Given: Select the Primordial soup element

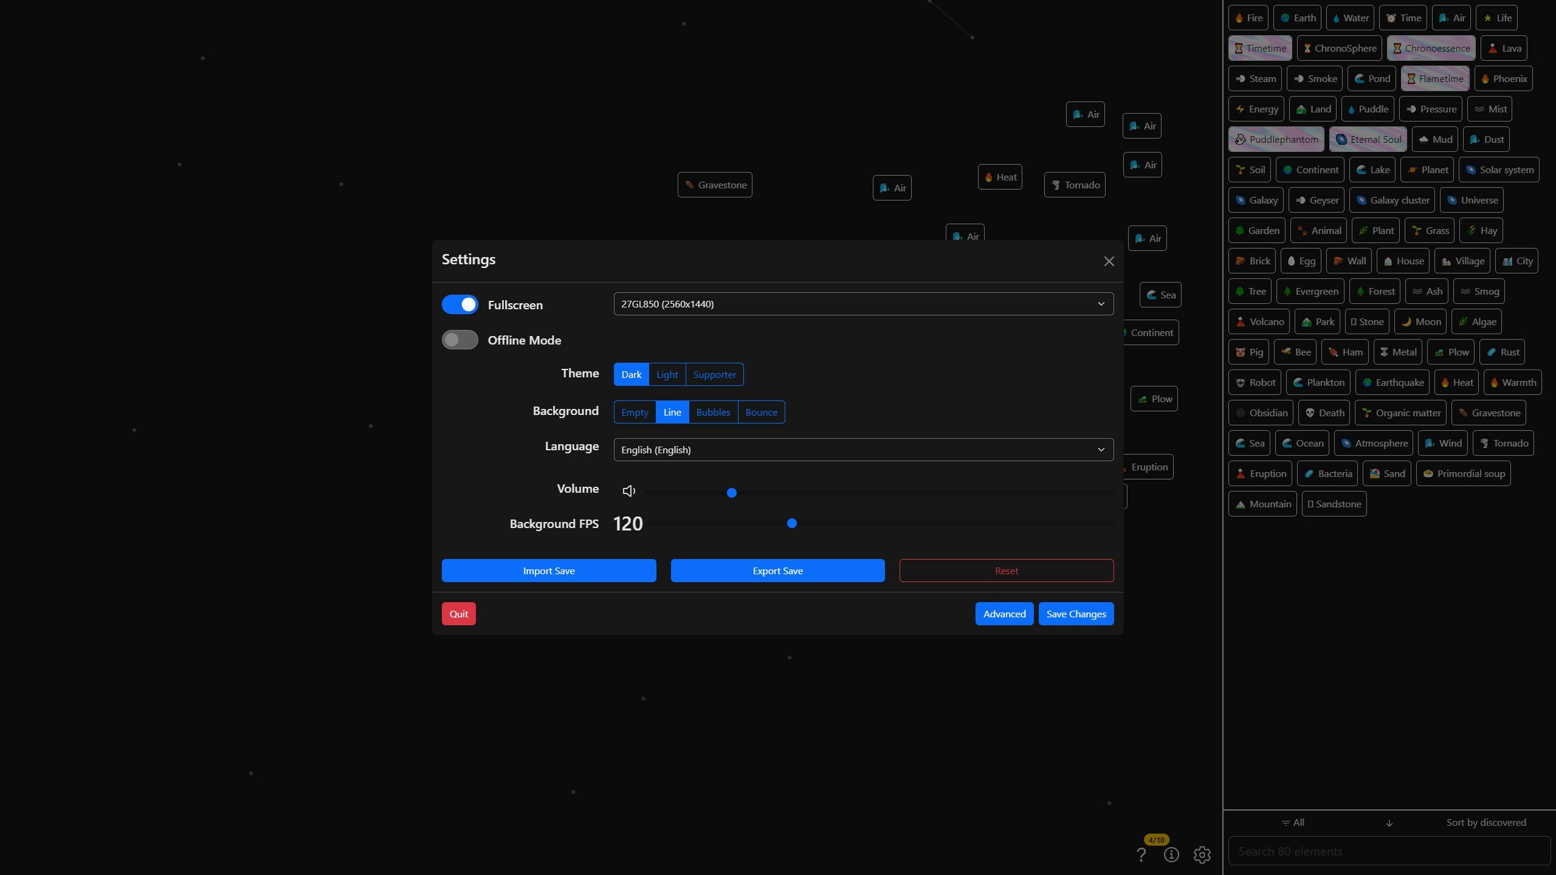Looking at the screenshot, I should coord(1462,473).
